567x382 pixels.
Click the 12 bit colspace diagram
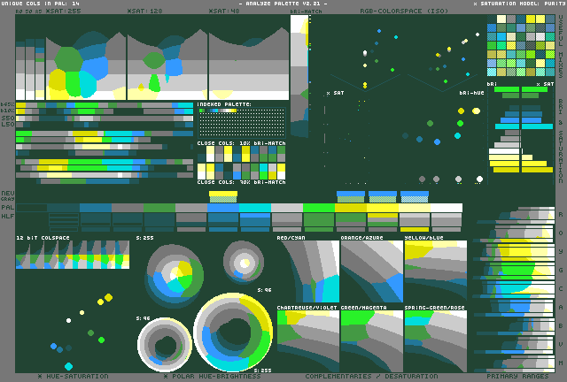pyautogui.click(x=73, y=255)
